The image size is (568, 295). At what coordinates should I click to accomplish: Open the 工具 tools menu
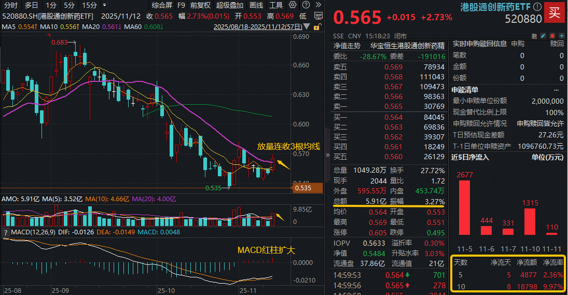pos(276,5)
